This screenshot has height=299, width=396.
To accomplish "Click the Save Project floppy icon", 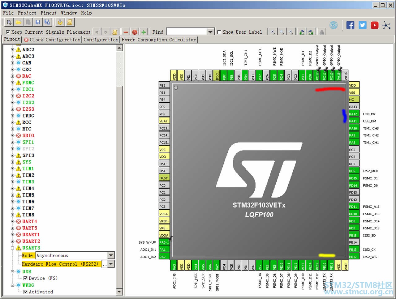I will (x=37, y=22).
